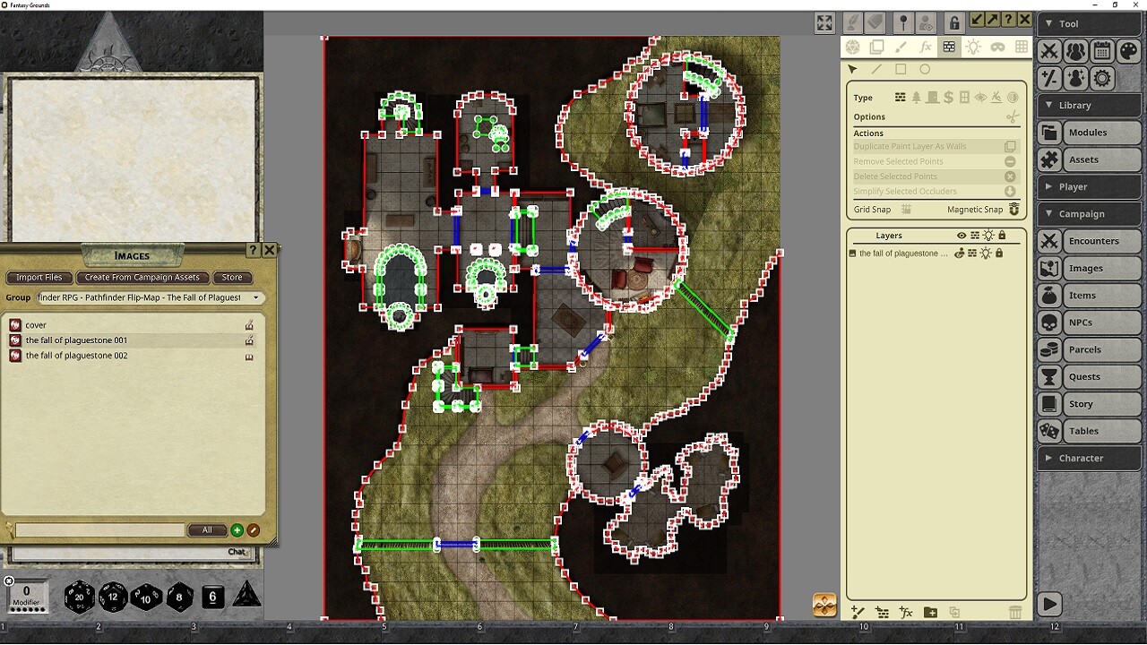Choose the tree terrain occluder type
The image size is (1147, 645).
[x=916, y=98]
